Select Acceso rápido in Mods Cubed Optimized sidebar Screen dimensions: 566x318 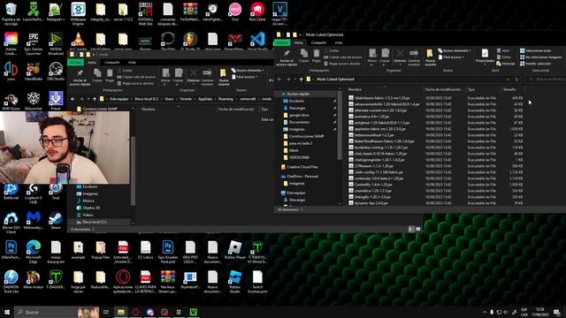pyautogui.click(x=298, y=94)
